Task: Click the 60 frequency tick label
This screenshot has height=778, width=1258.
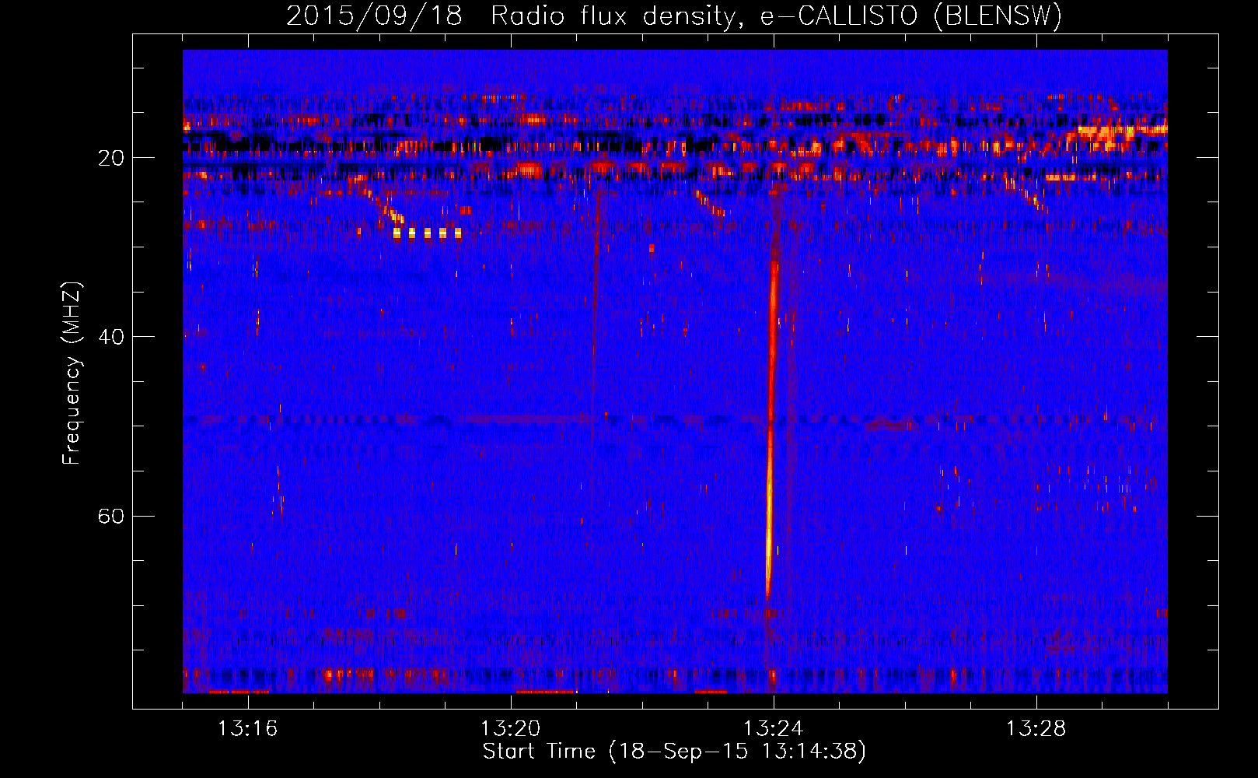Action: point(111,516)
